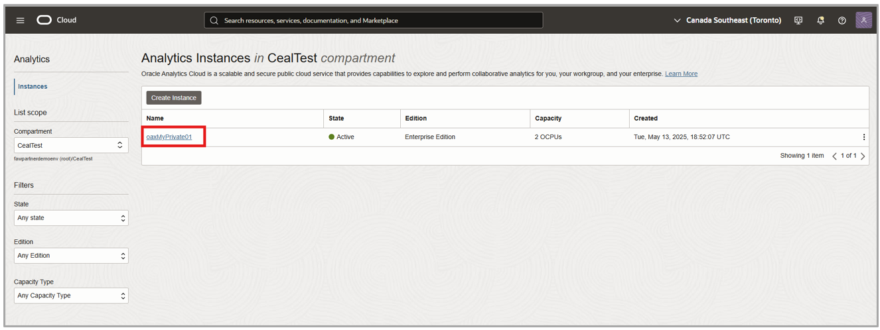Click the Create Instance button
The image size is (880, 330).
point(174,98)
